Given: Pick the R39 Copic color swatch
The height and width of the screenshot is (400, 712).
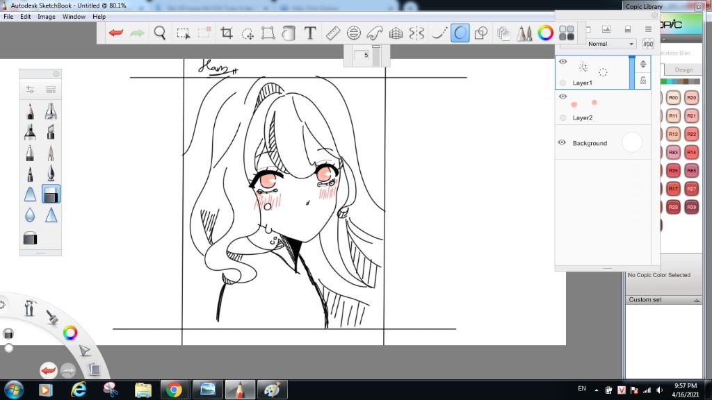Looking at the screenshot, I should point(691,207).
